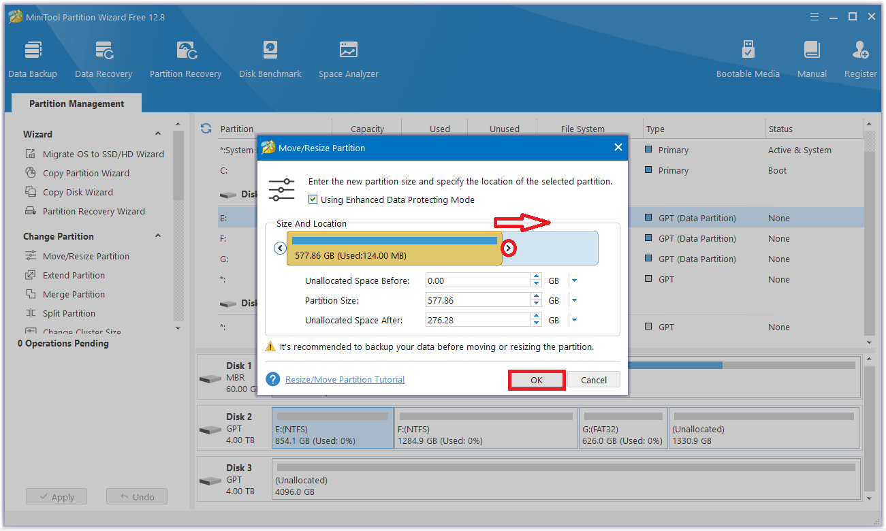Edit the Partition Size field
The height and width of the screenshot is (531, 886).
[x=478, y=300]
